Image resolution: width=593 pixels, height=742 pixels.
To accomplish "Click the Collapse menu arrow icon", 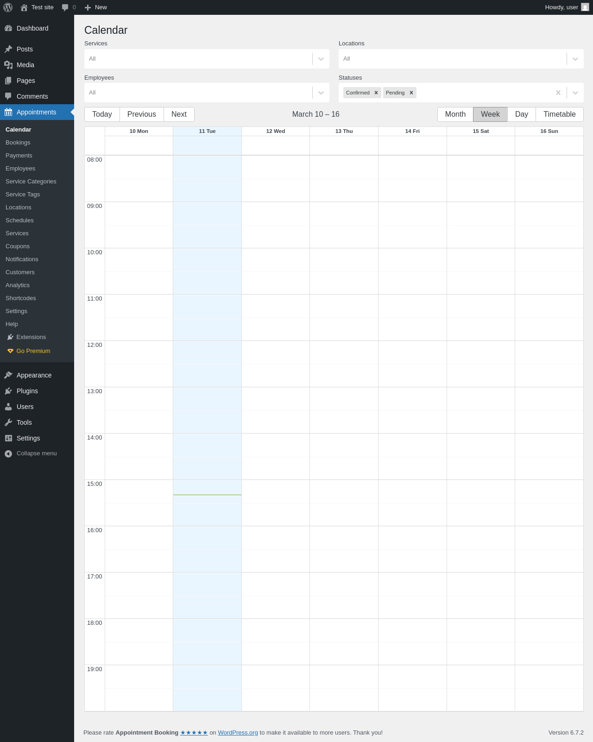I will click(x=8, y=453).
